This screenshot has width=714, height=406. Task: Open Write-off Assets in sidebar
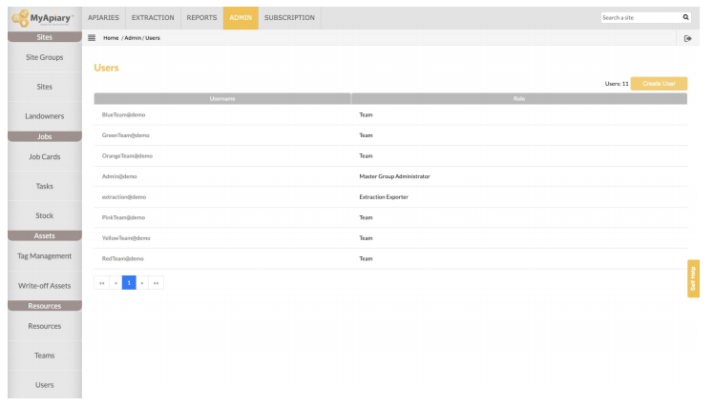coord(45,286)
